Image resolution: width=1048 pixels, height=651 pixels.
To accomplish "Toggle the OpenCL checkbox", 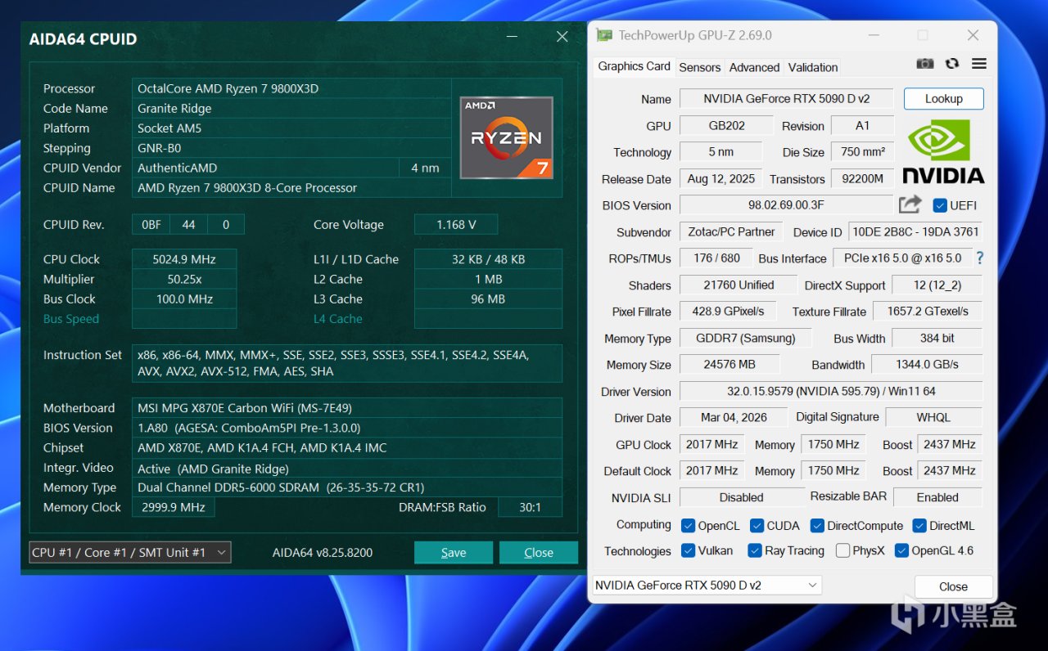I will click(688, 526).
